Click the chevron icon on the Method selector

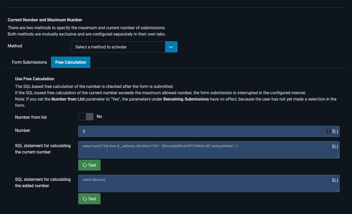click(171, 47)
